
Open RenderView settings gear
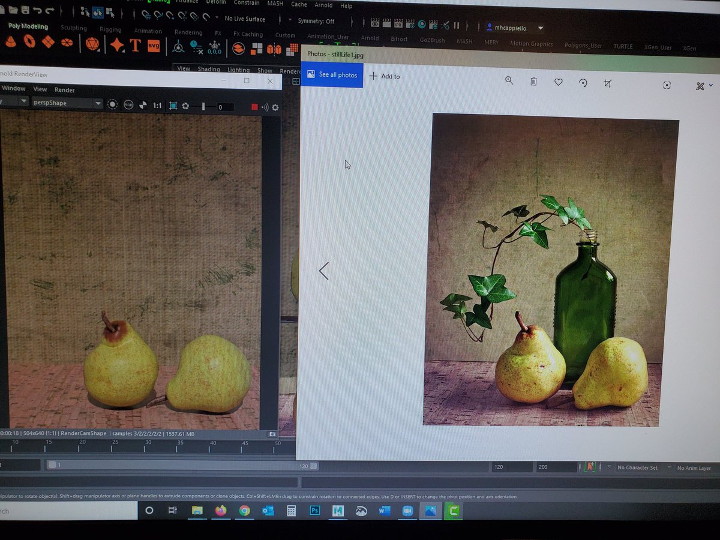[275, 107]
